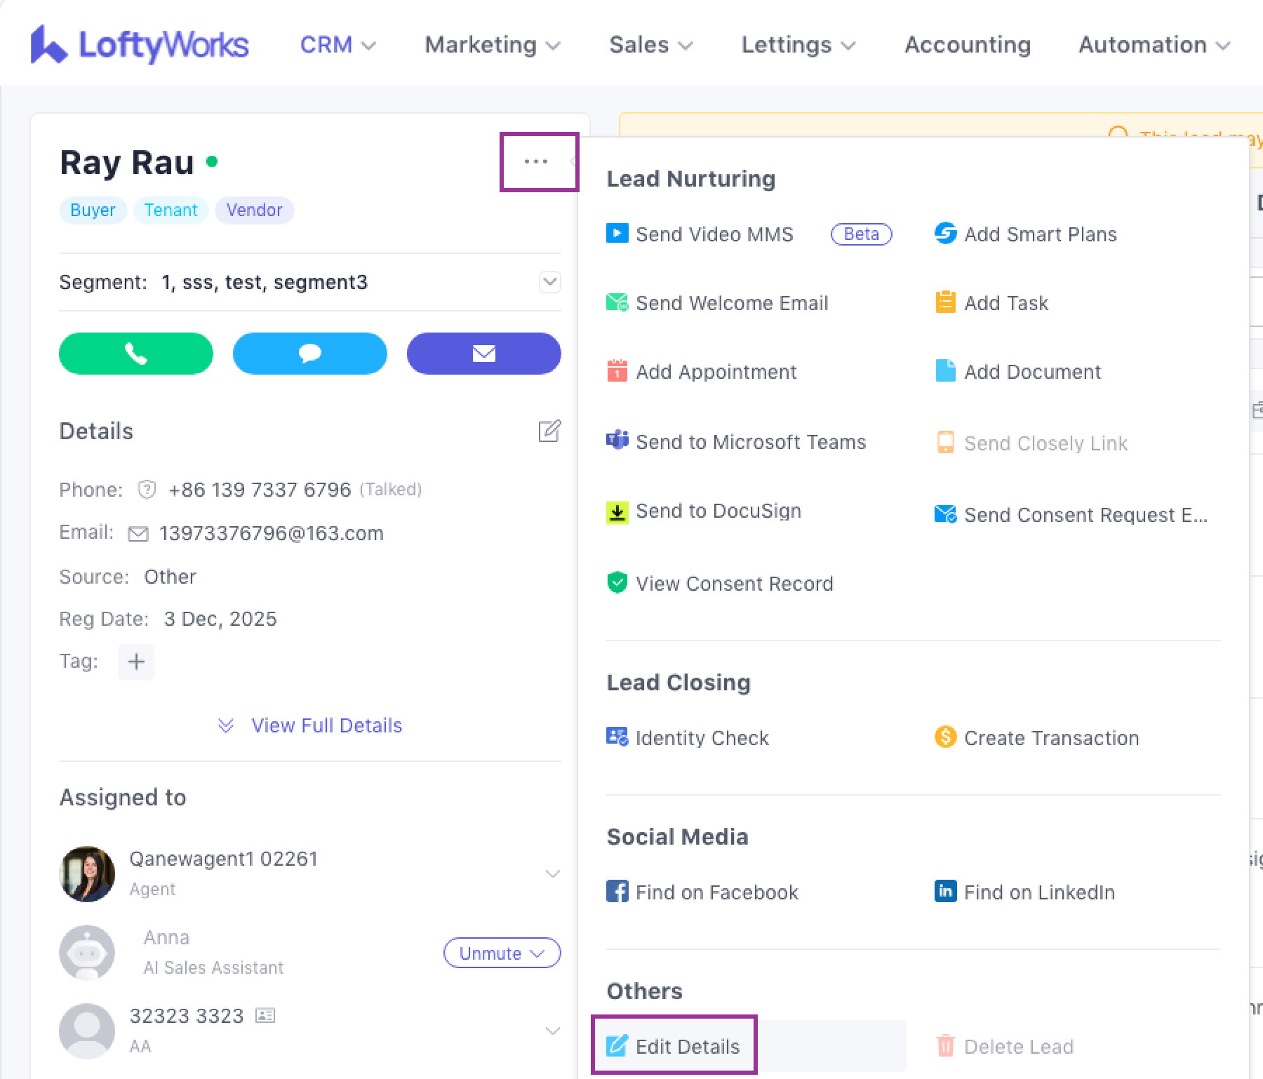Click the phone verification shield icon
Viewport: 1263px width, 1079px height.
[147, 490]
